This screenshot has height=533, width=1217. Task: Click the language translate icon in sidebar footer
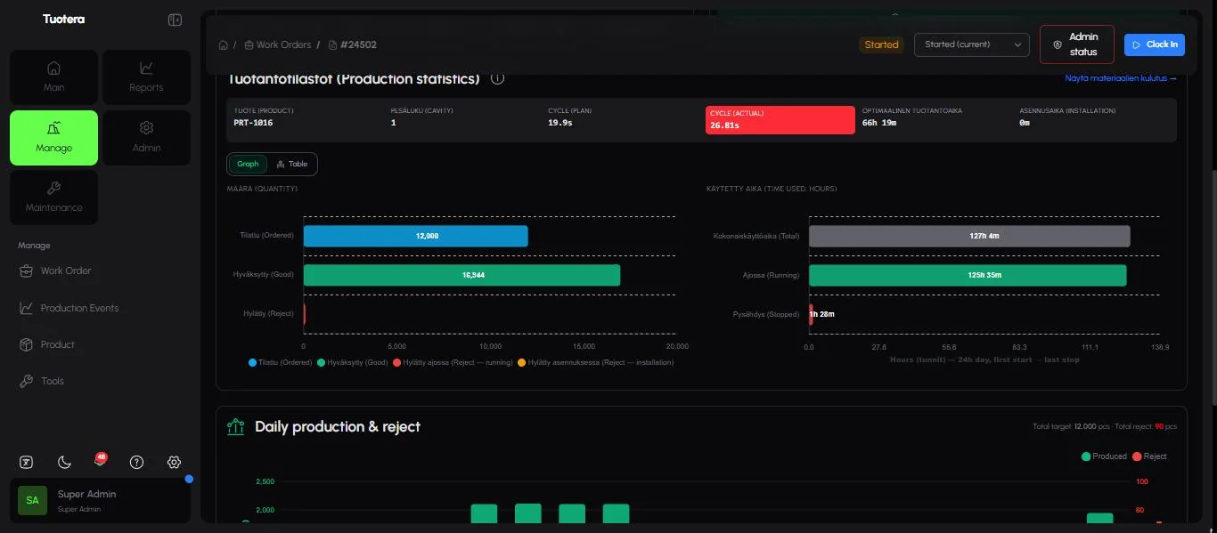[x=27, y=462]
